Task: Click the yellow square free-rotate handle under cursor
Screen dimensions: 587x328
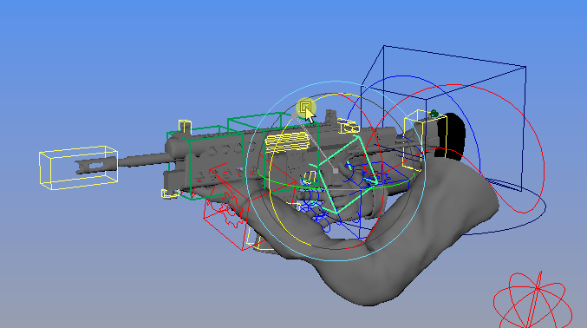Action: pos(305,108)
